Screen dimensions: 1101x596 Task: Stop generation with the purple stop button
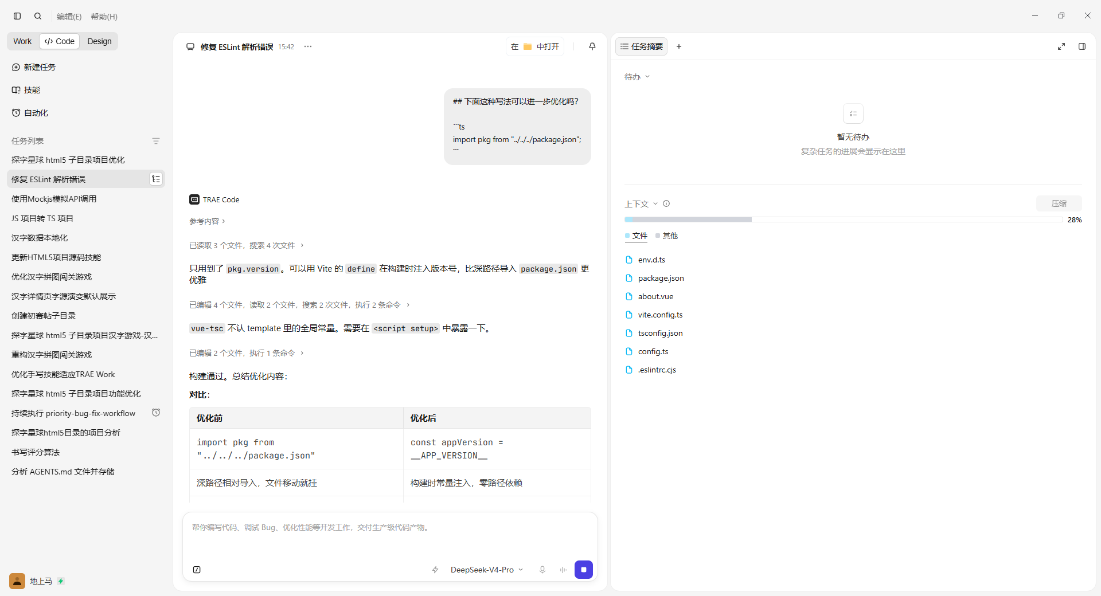(584, 570)
